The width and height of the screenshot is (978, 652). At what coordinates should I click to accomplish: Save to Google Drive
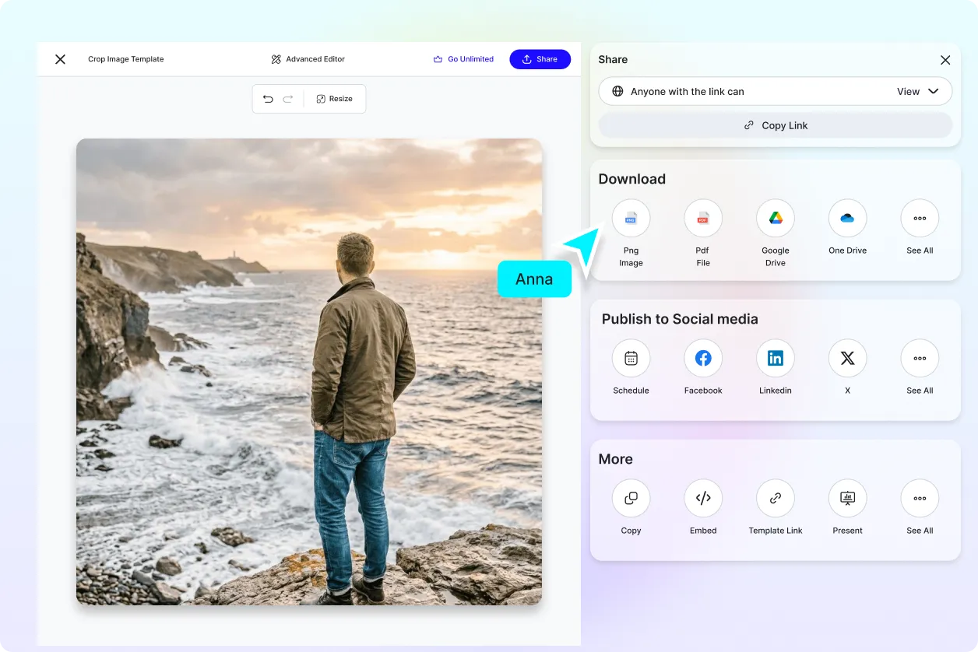point(776,219)
